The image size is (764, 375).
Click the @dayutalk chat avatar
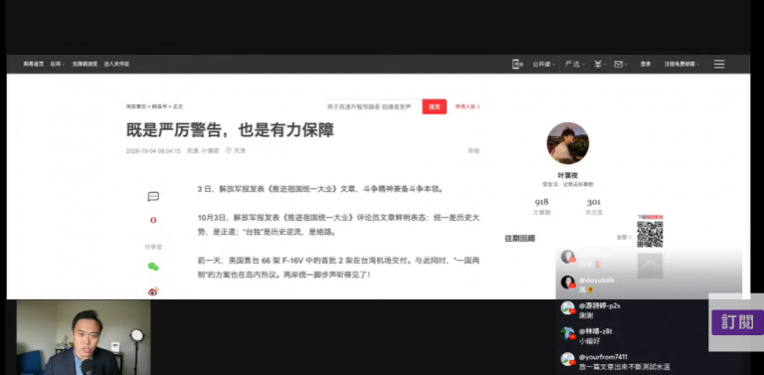pos(568,281)
